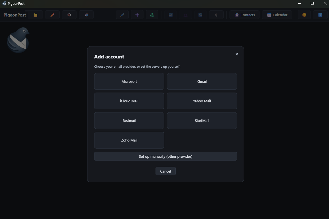Select the iCloud Mail provider
Image resolution: width=329 pixels, height=219 pixels.
pyautogui.click(x=129, y=101)
